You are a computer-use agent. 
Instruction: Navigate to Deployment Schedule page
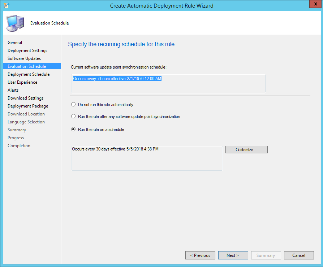pyautogui.click(x=29, y=74)
